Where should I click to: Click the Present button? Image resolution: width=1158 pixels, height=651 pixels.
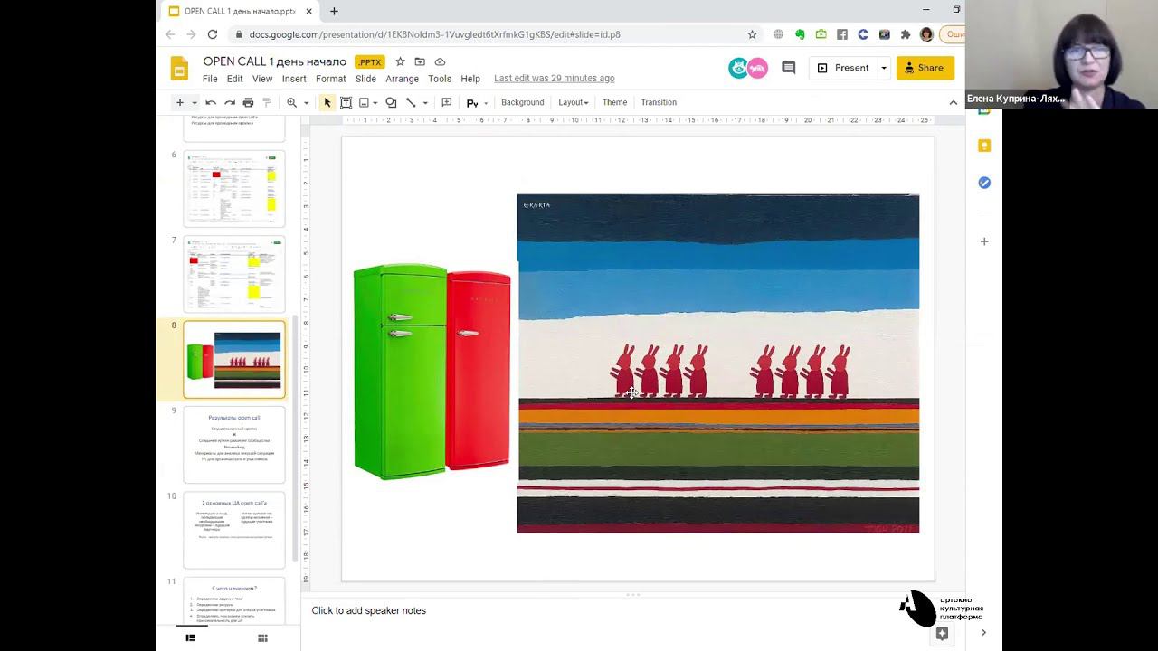(843, 68)
